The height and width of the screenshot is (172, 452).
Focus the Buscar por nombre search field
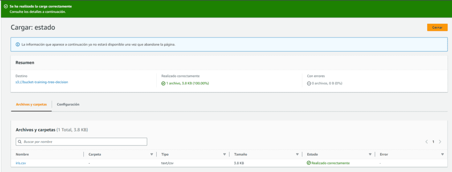pyautogui.click(x=82, y=142)
